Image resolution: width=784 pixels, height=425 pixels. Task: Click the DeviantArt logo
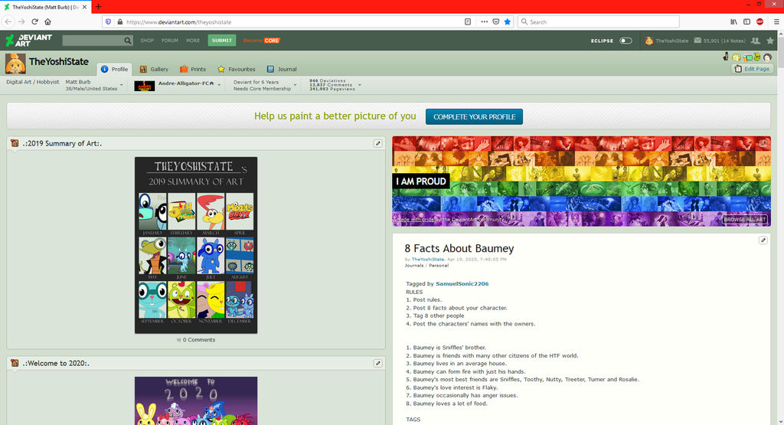28,40
